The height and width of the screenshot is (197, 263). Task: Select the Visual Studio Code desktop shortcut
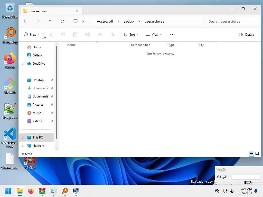pos(10,138)
